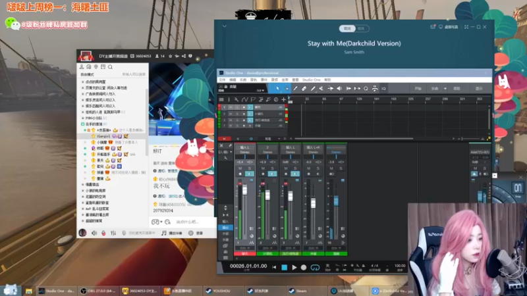Image resolution: width=527 pixels, height=296 pixels.
Task: Collapse the music player via top-left chevron
Action: point(224,26)
